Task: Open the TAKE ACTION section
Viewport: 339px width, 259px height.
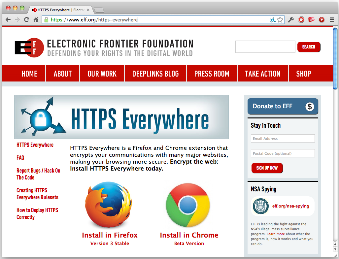Action: coord(263,74)
